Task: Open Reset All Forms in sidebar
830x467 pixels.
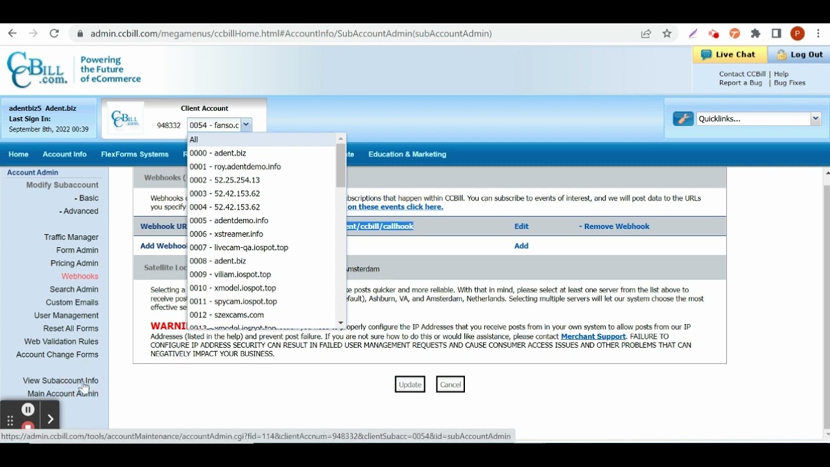Action: pos(71,328)
